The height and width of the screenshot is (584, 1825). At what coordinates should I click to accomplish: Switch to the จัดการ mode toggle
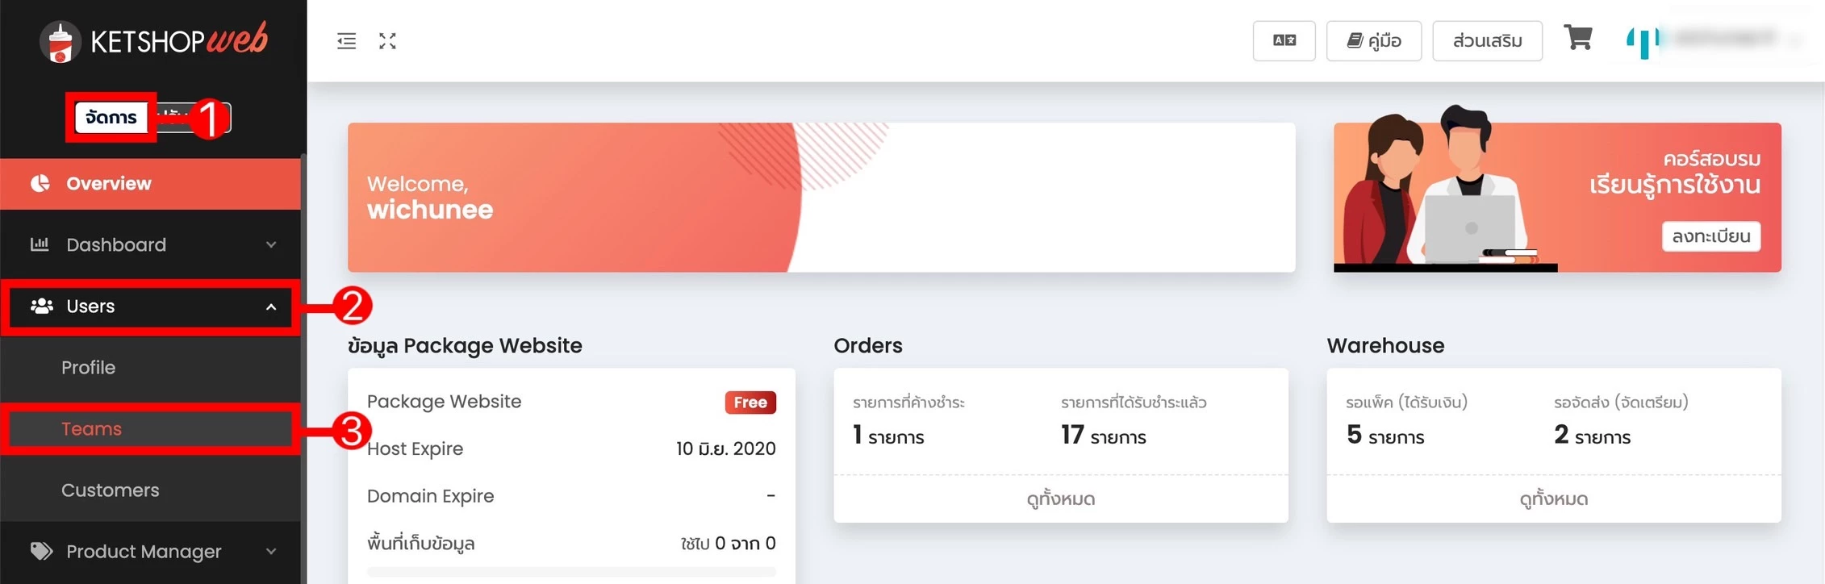coord(111,118)
